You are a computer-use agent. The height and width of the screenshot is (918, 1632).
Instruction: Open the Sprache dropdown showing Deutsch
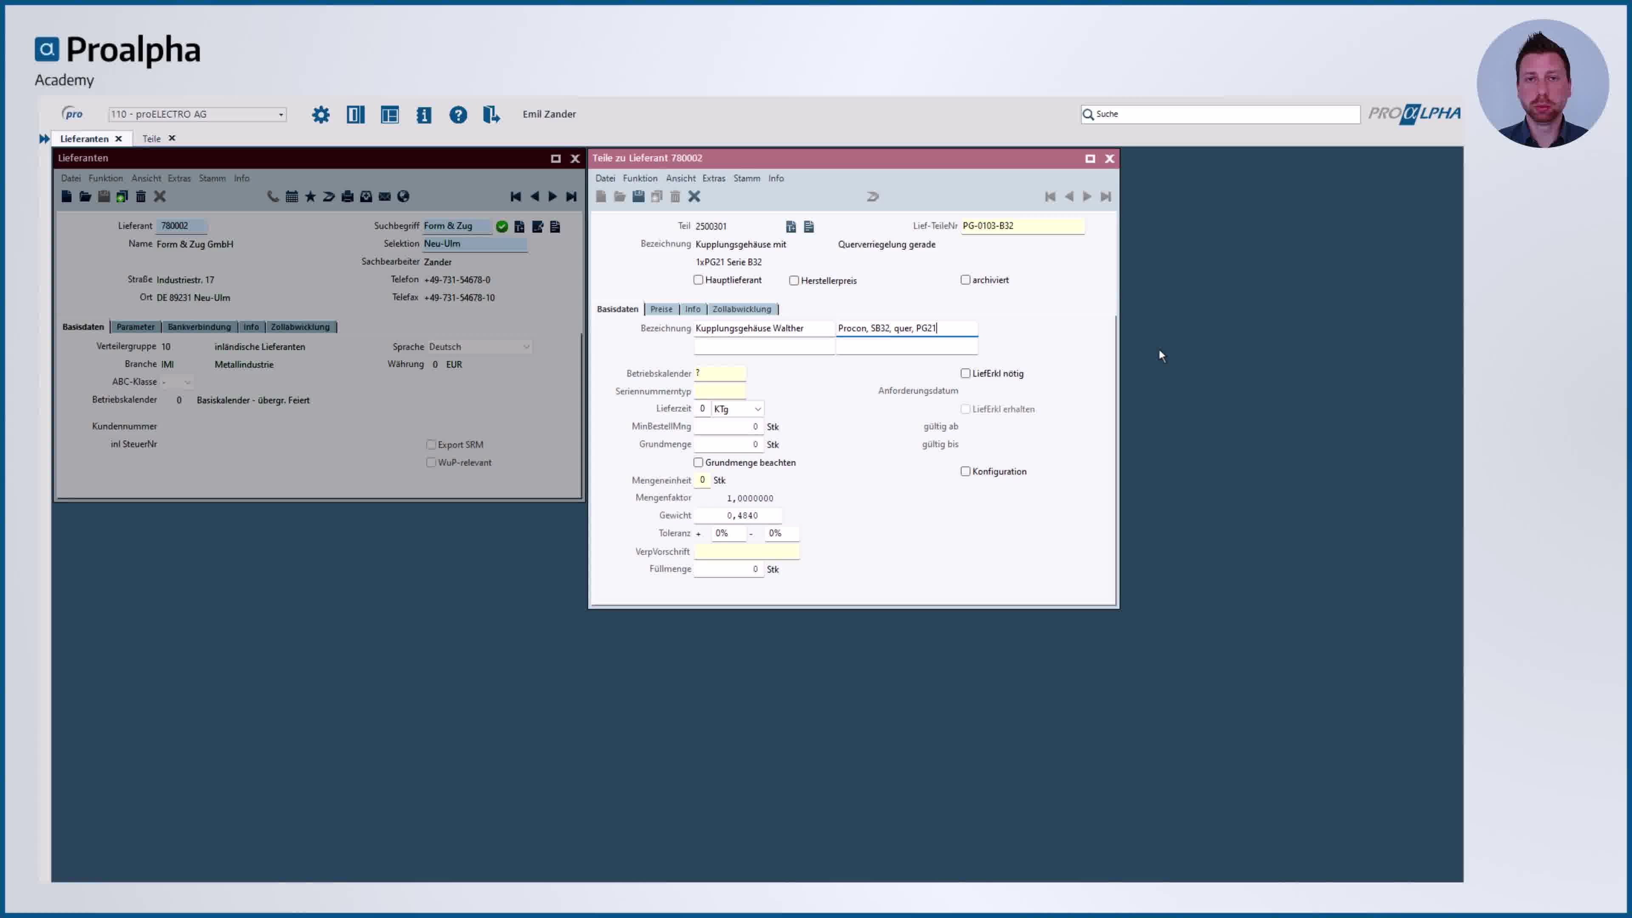479,347
